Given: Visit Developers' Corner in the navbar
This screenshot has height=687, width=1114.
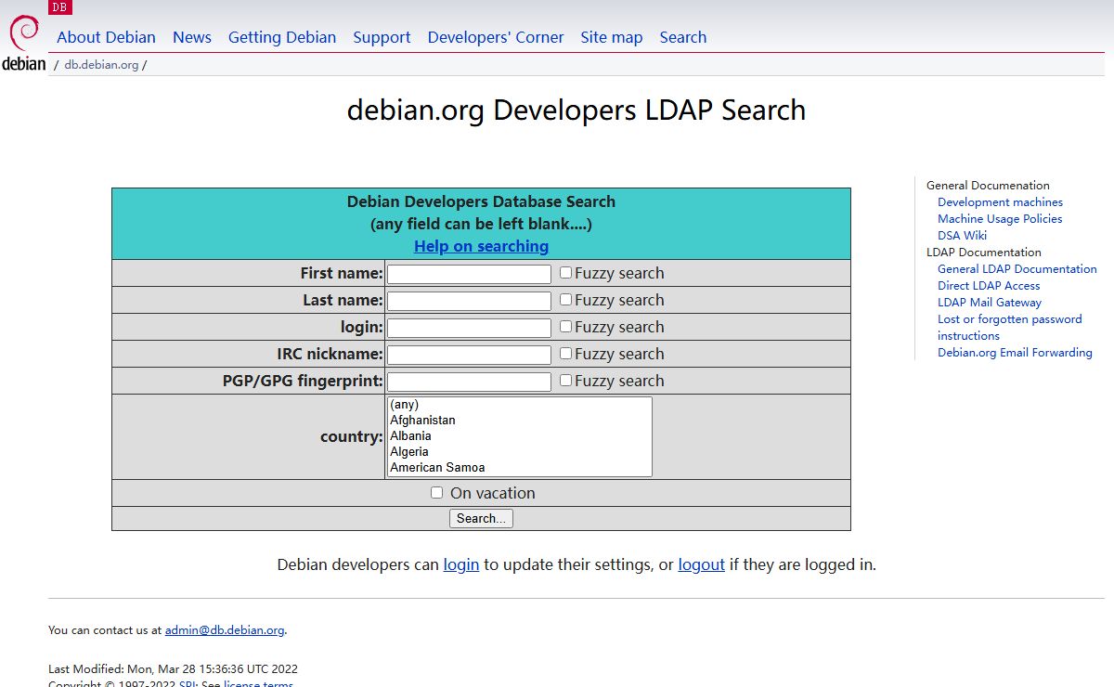Looking at the screenshot, I should pyautogui.click(x=496, y=37).
